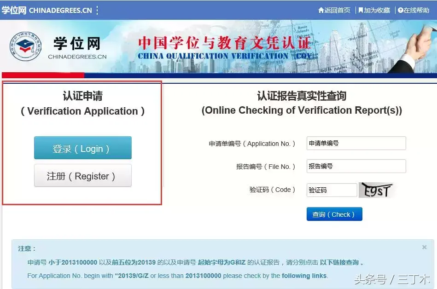Click the 学位网 banner text beside logo

(x=77, y=44)
